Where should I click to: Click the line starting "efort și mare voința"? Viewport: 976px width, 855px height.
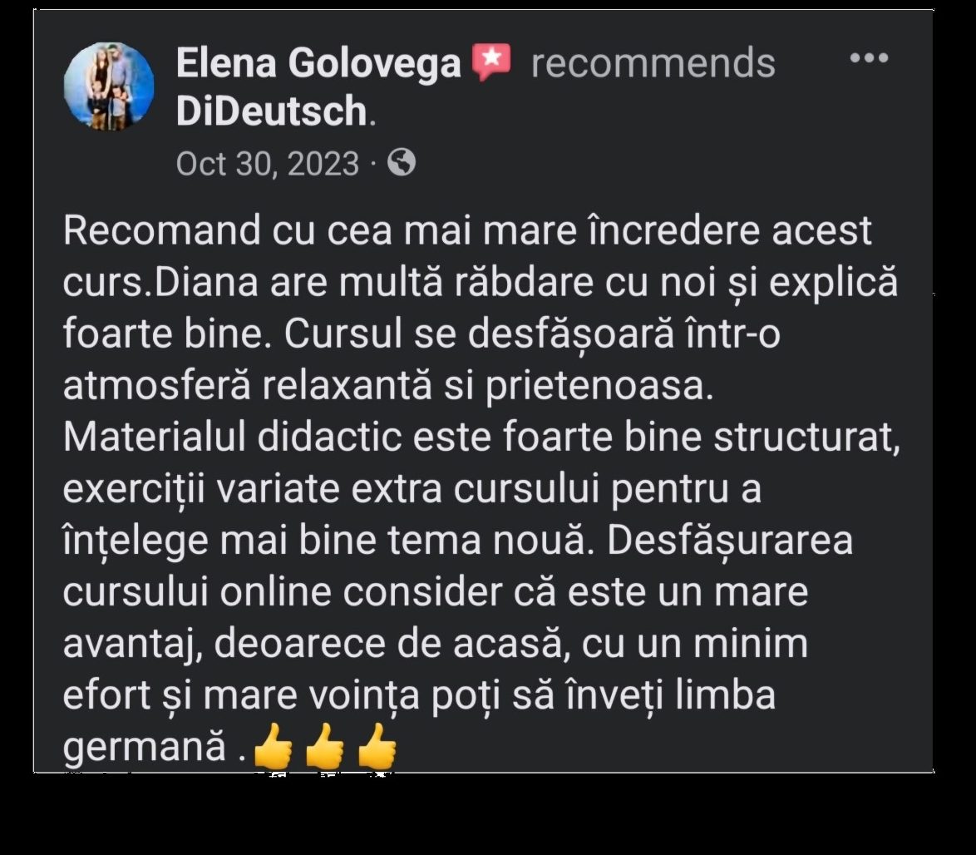[420, 695]
